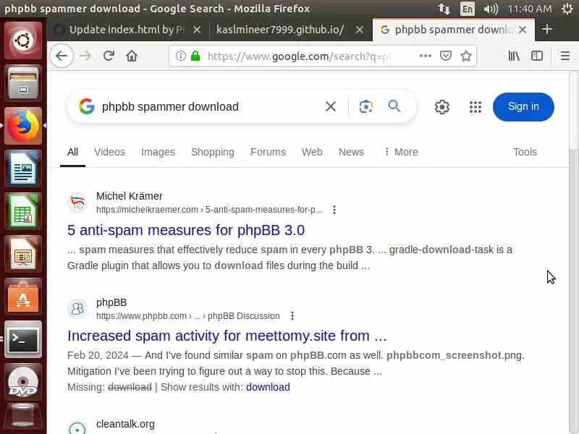Image resolution: width=579 pixels, height=434 pixels.
Task: Open page actions three-dot menu in address bar
Action: tap(426, 56)
